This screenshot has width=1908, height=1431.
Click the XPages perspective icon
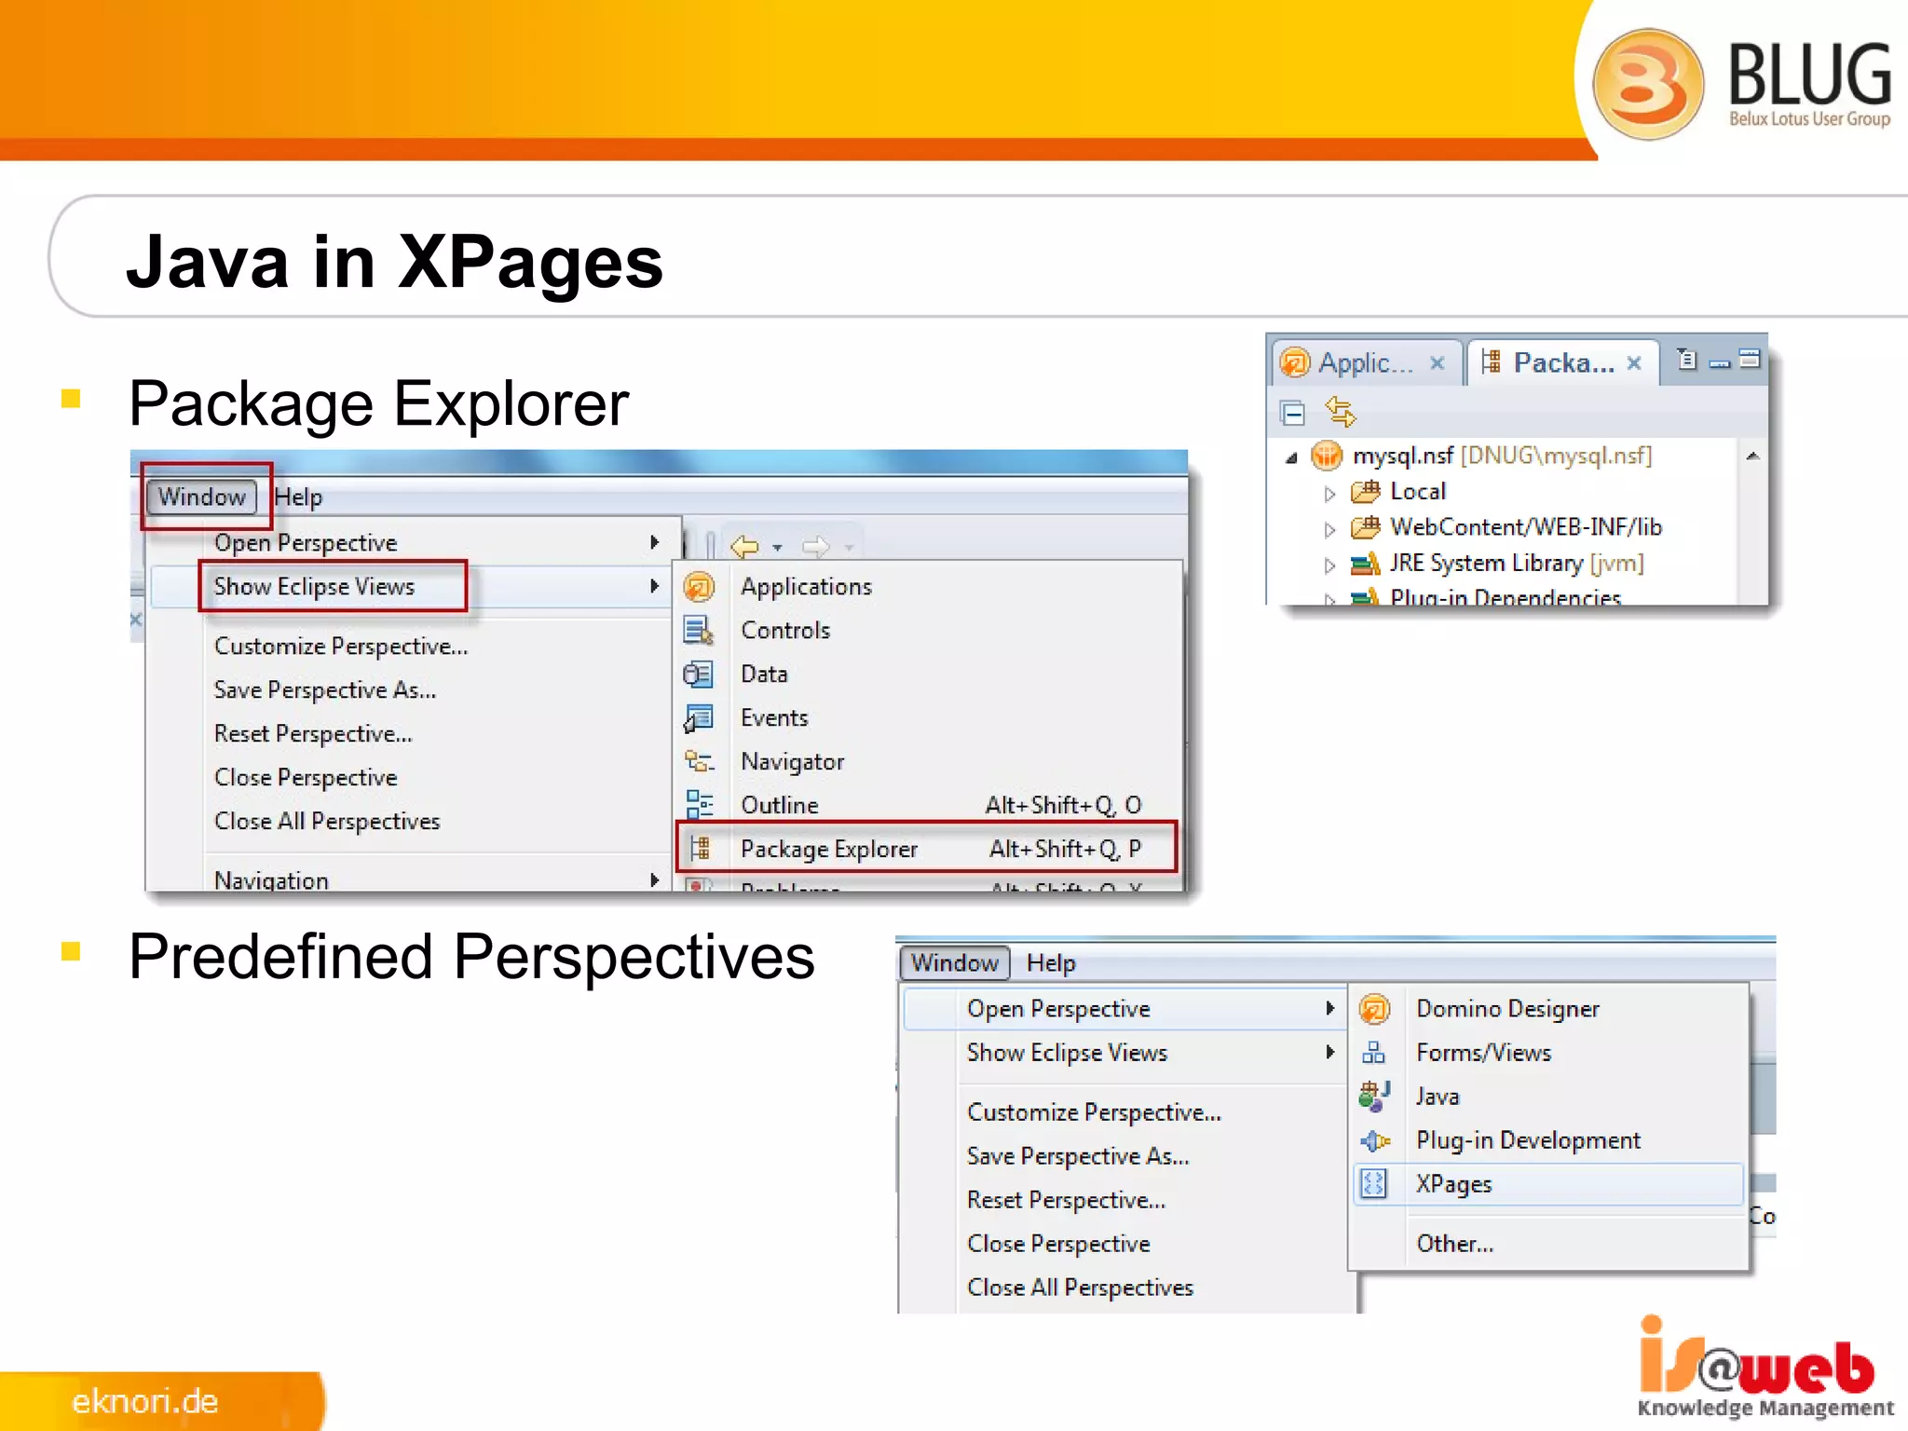click(x=1374, y=1184)
